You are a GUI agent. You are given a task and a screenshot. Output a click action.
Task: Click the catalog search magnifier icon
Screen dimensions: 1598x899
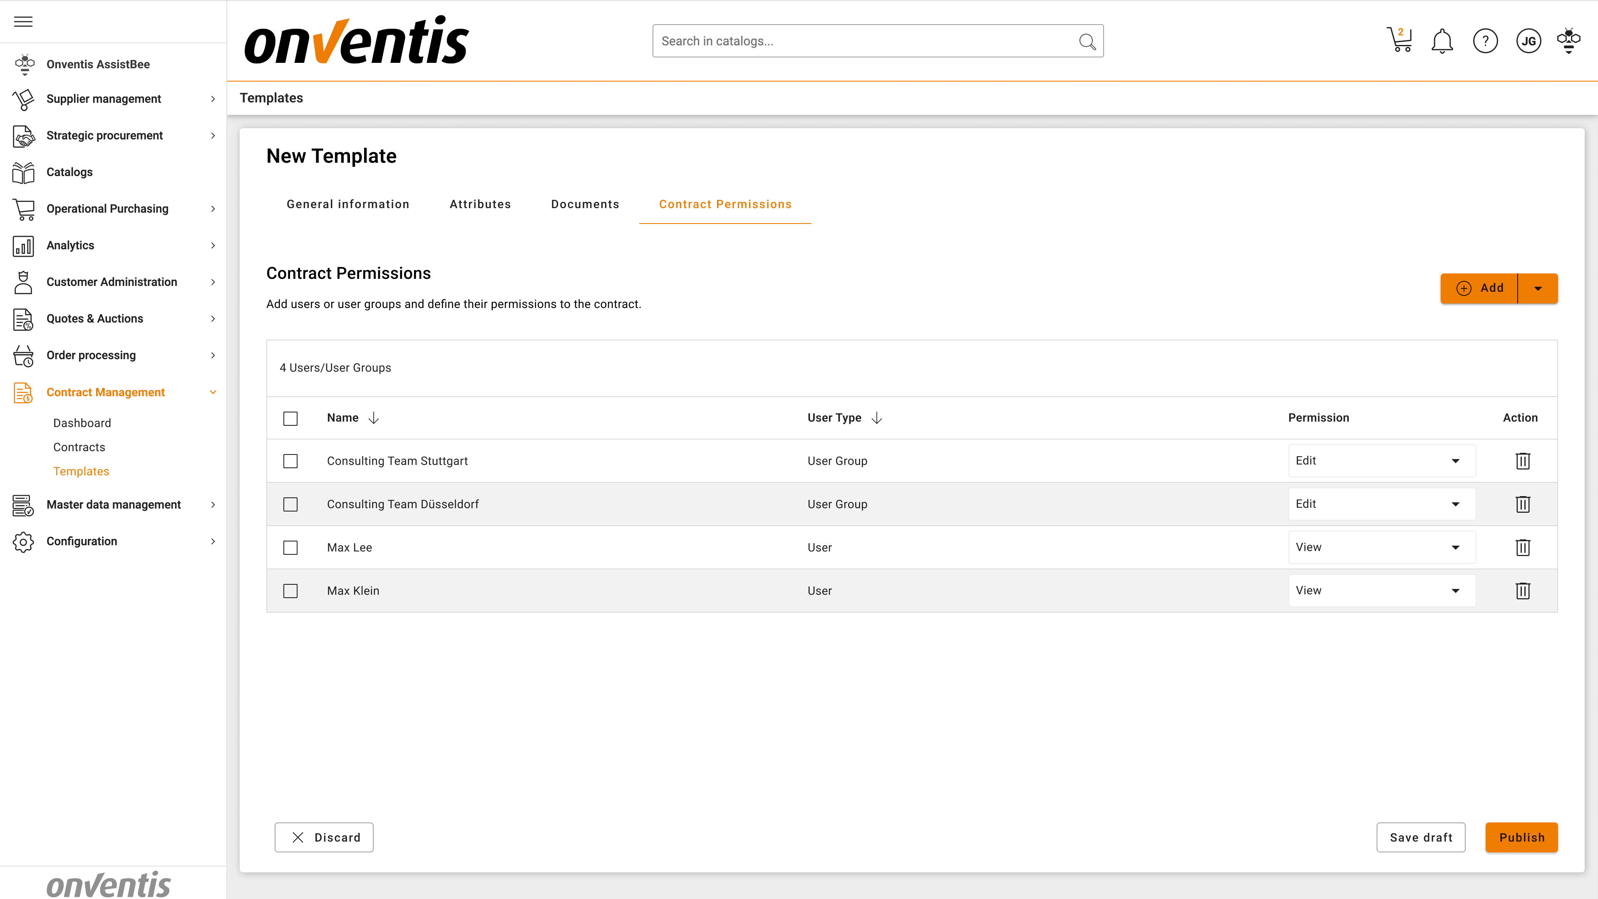click(x=1087, y=41)
